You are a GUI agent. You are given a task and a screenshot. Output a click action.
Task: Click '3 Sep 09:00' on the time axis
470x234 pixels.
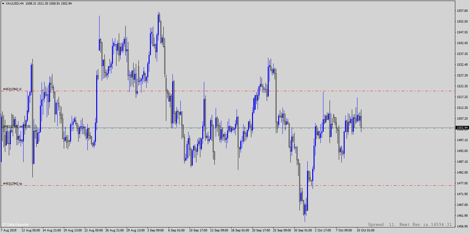point(155,230)
